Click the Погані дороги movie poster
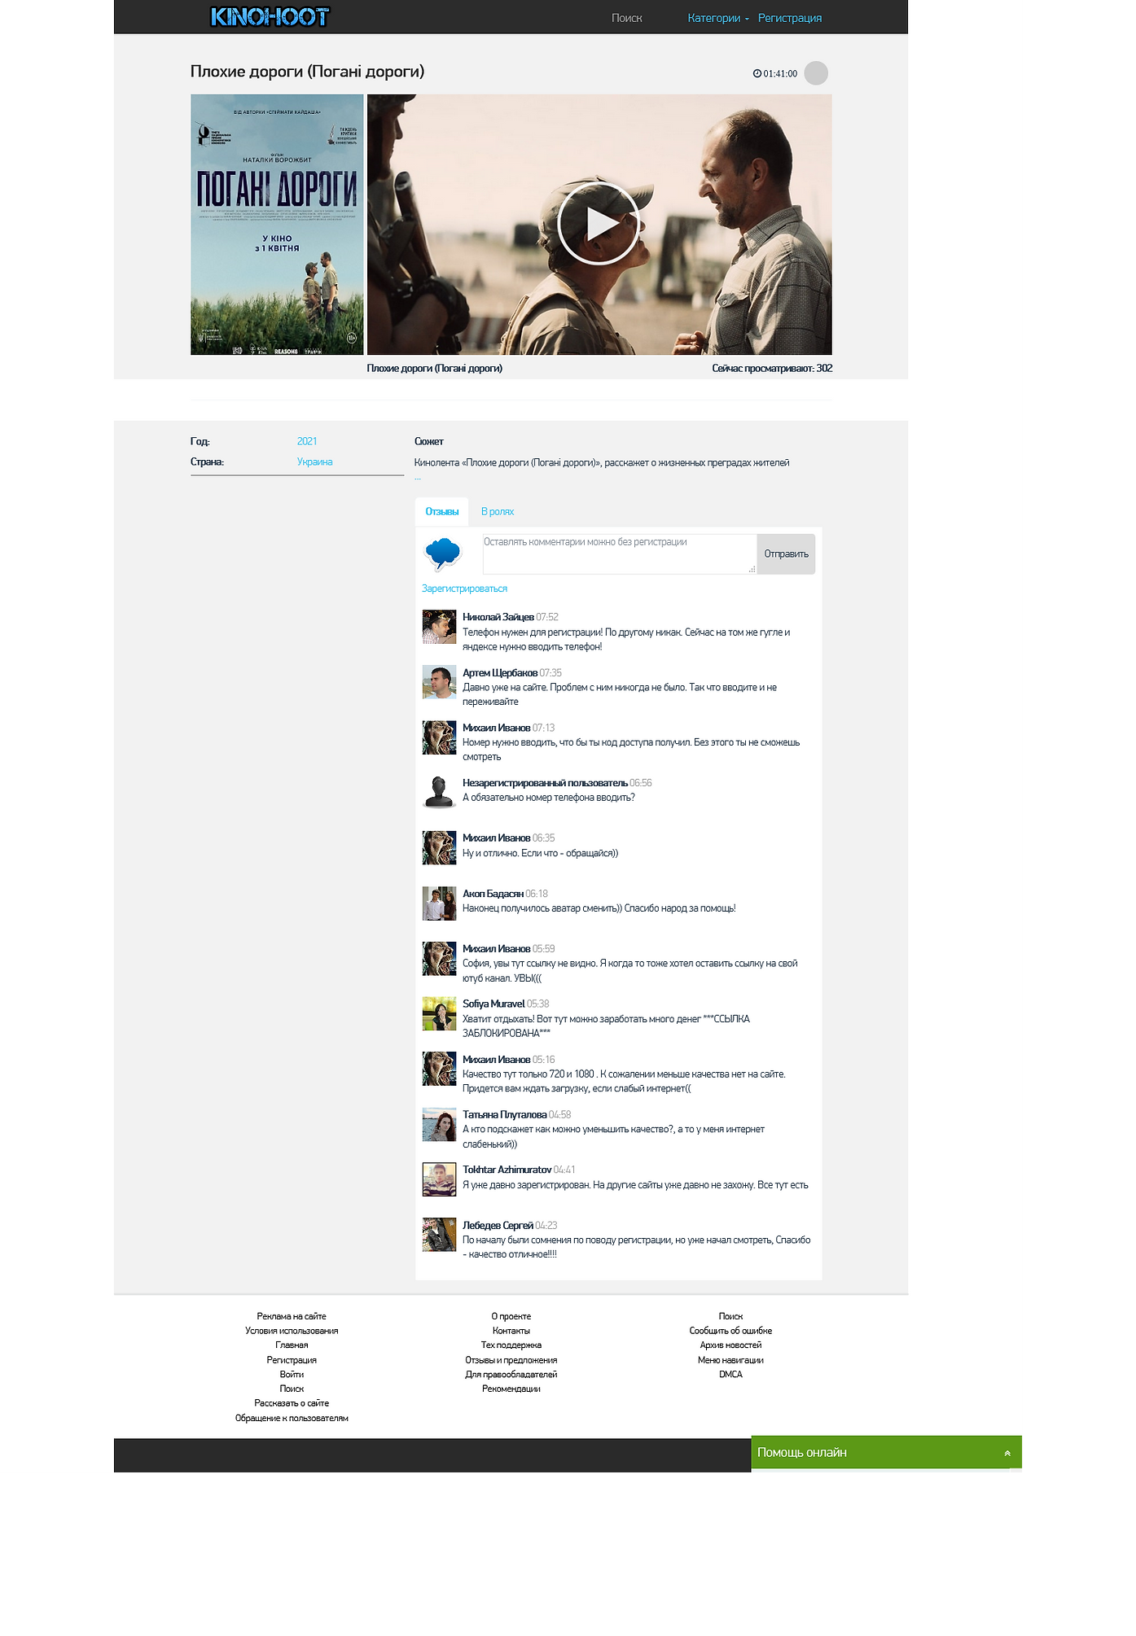Screen dimensions: 1136x1636 [x=277, y=225]
